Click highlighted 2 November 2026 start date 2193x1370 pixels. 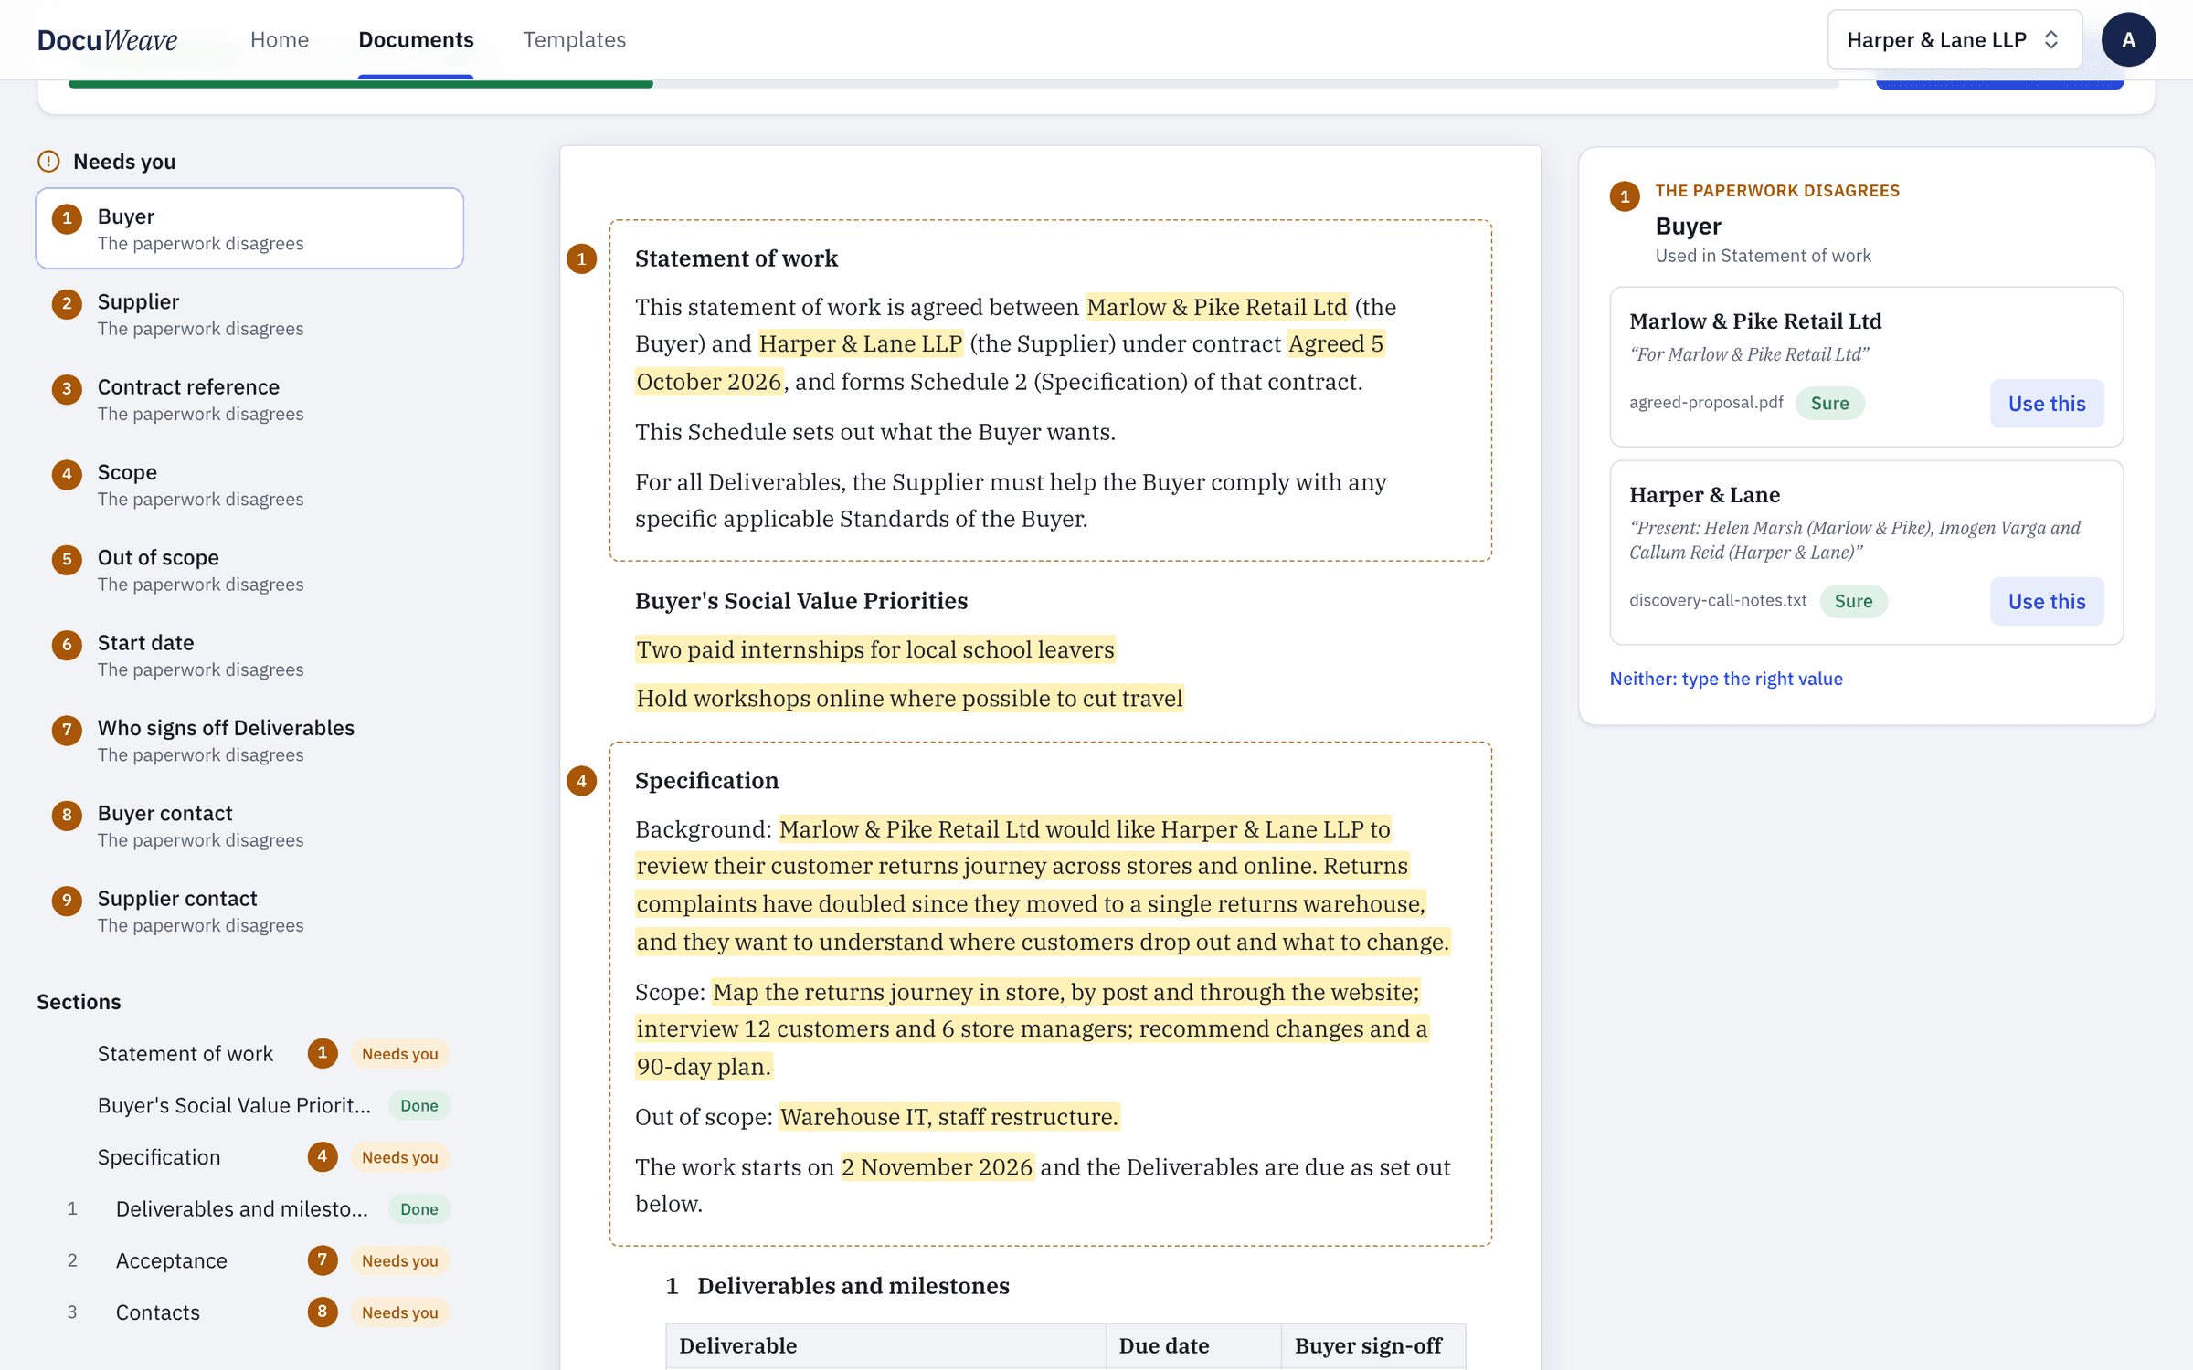937,1167
